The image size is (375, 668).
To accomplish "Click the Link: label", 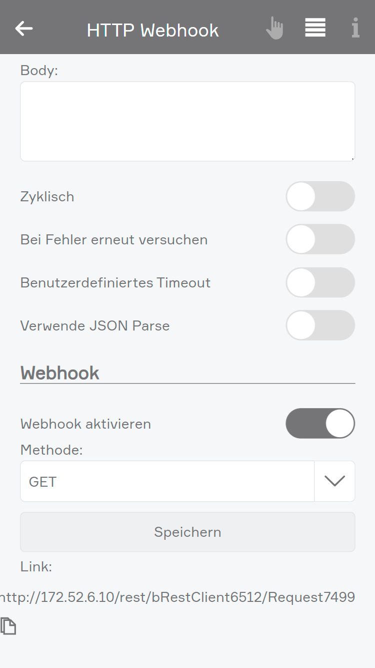I will [36, 567].
